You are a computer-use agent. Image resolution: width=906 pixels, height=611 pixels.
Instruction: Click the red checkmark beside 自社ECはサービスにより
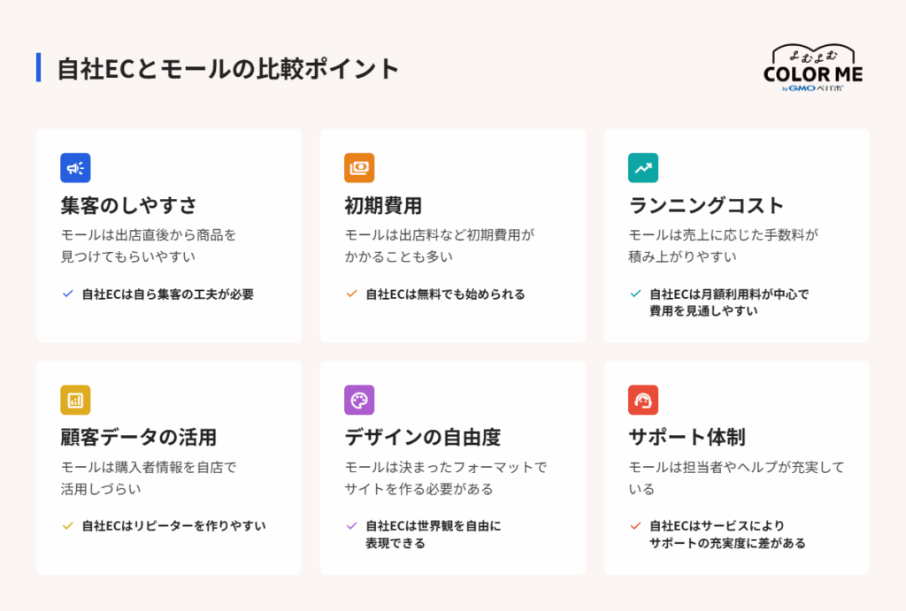point(635,525)
